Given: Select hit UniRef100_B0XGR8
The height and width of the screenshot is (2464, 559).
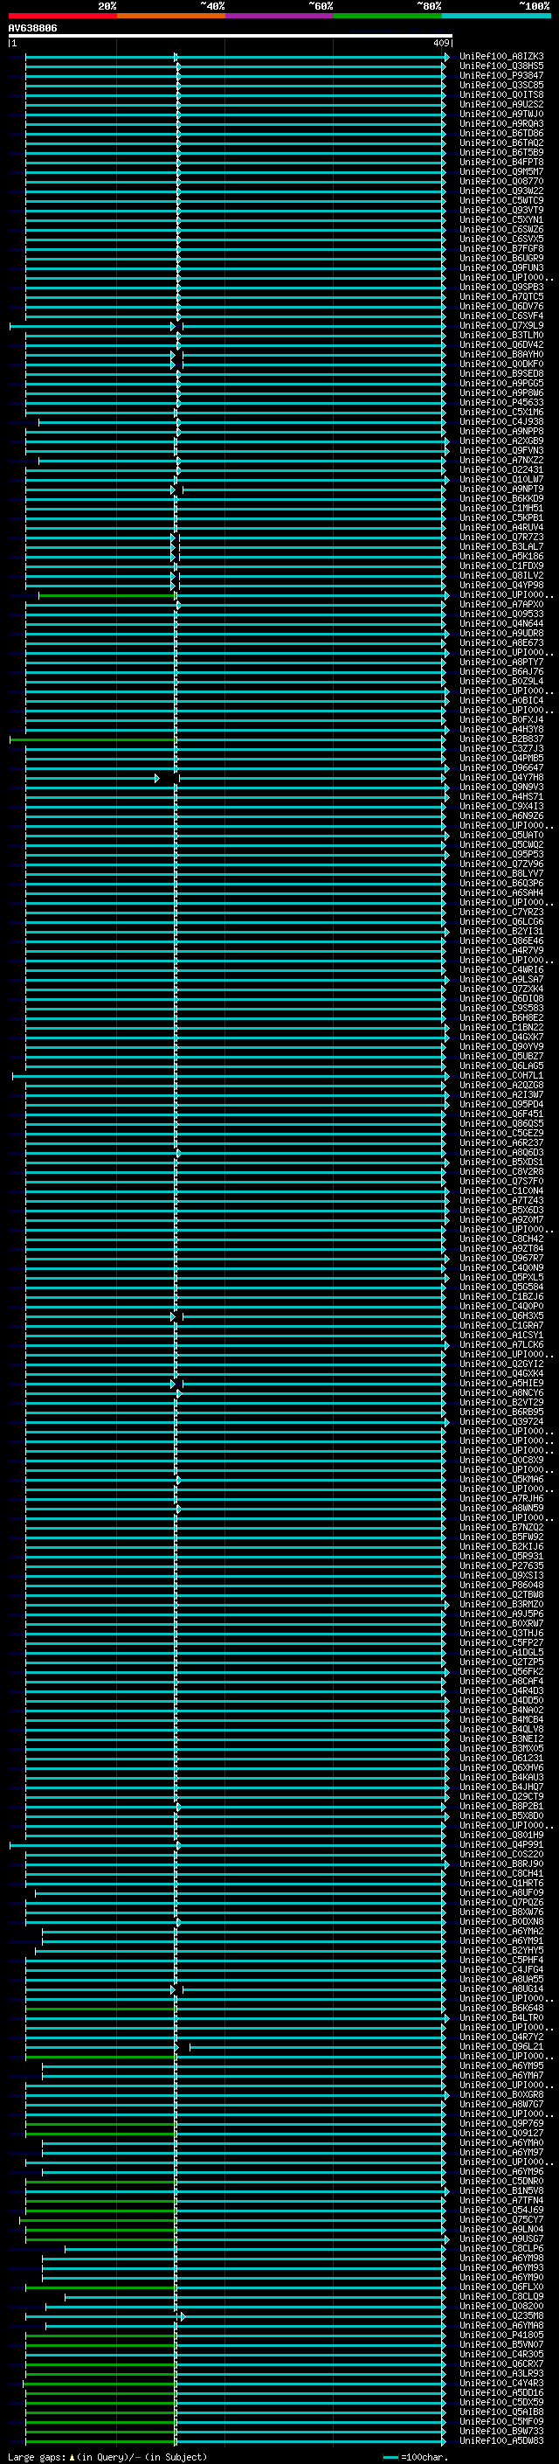Looking at the screenshot, I should click(x=501, y=2096).
